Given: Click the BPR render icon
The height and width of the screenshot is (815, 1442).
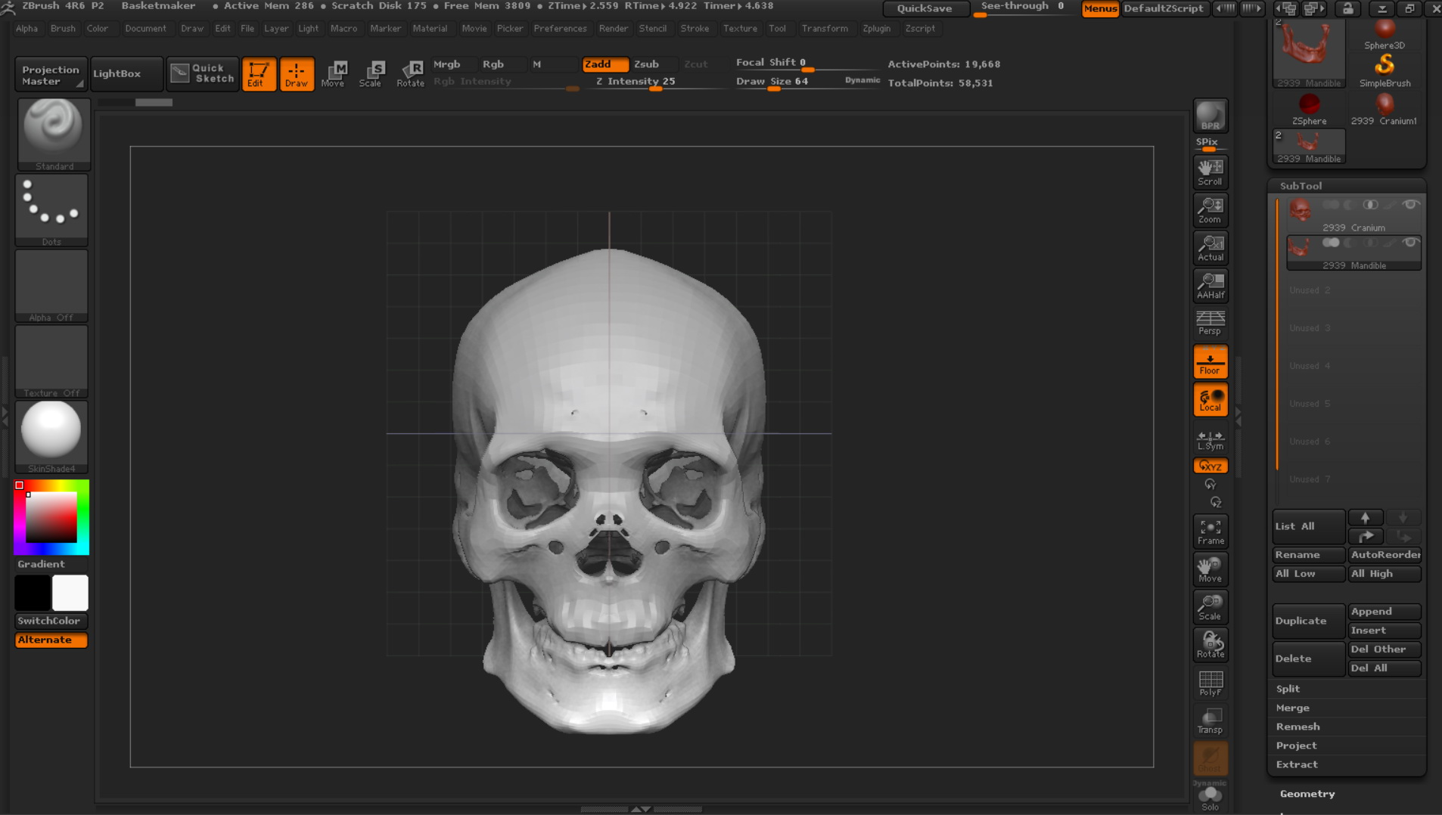Looking at the screenshot, I should pyautogui.click(x=1210, y=116).
